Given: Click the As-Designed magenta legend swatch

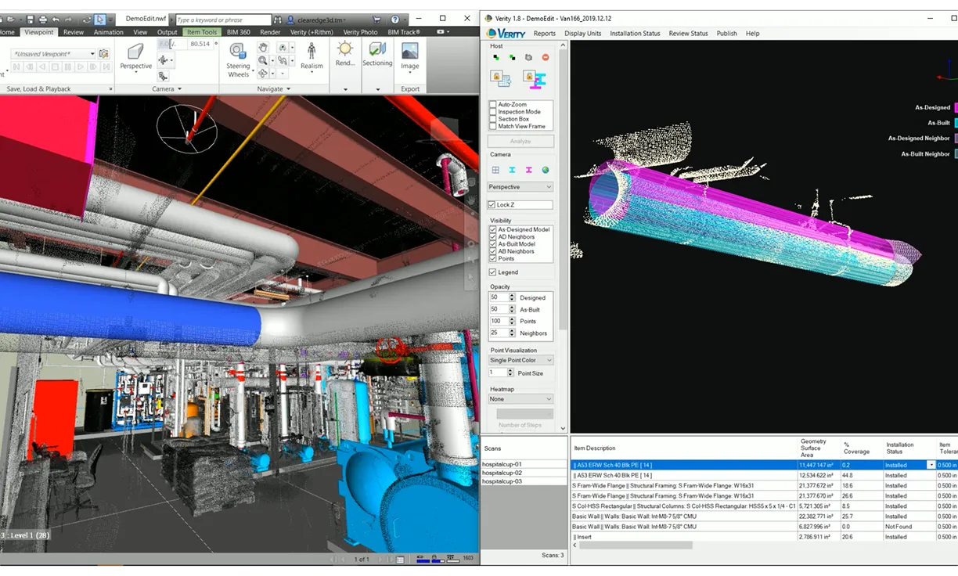Looking at the screenshot, I should click(956, 108).
